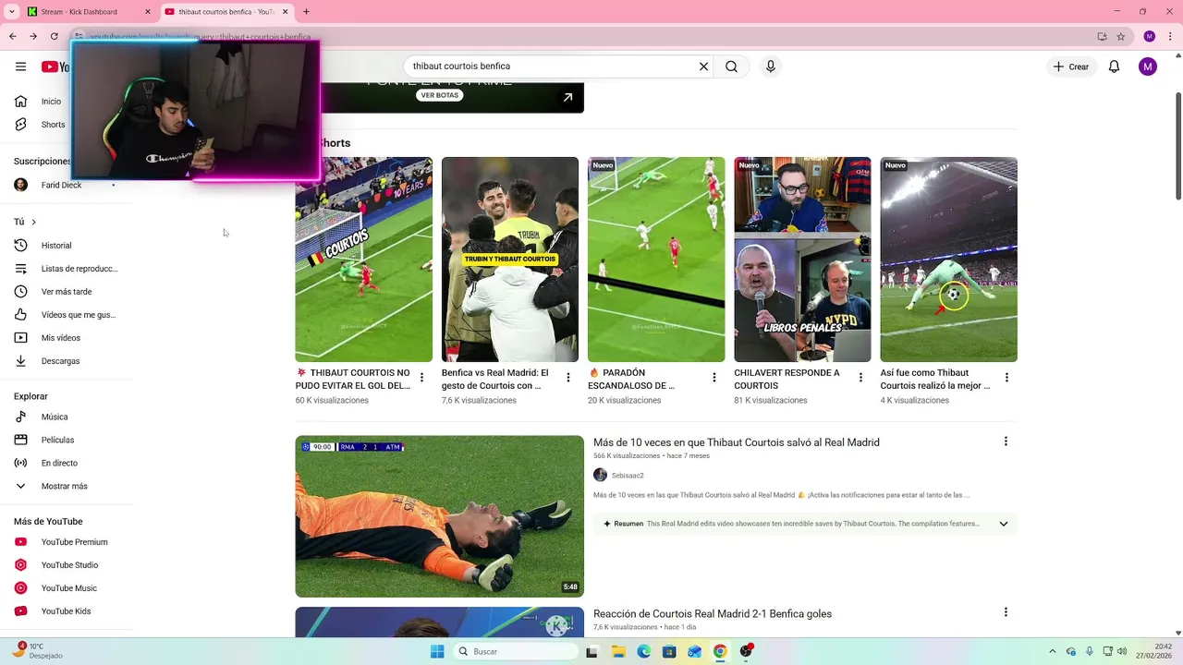This screenshot has width=1183, height=665.
Task: Expand Mostrar más in sidebar
Action: pyautogui.click(x=64, y=486)
